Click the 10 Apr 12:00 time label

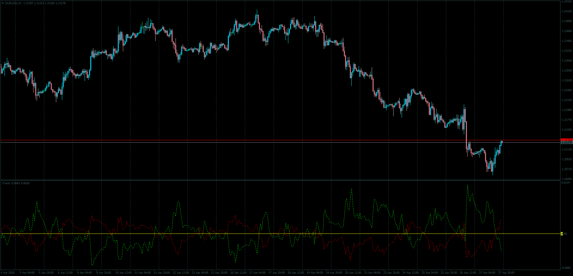(x=124, y=273)
